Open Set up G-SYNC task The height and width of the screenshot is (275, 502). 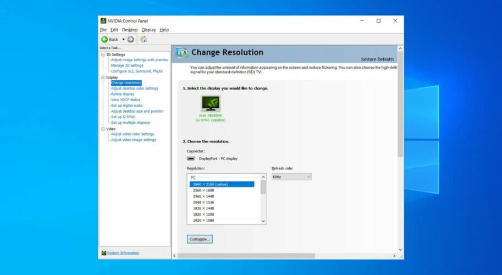[x=123, y=117]
